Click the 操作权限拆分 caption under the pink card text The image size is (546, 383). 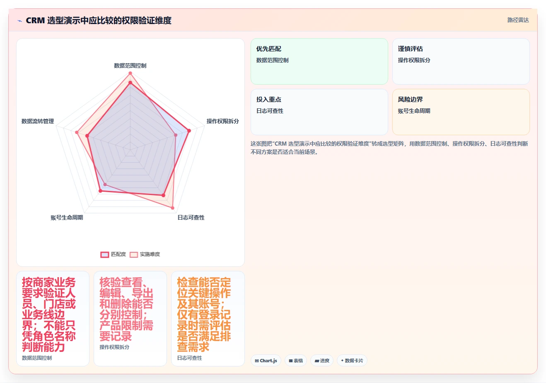click(x=114, y=347)
